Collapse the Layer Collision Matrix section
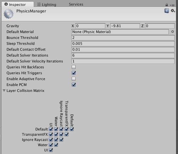Image resolution: width=178 pixels, height=154 pixels. [4, 91]
